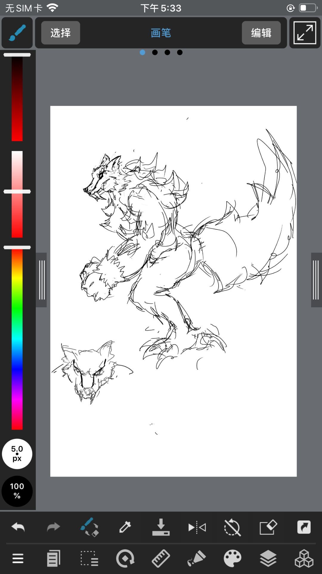Toggle the brush and eraser switch icon
This screenshot has height=574, width=322.
[x=89, y=527]
